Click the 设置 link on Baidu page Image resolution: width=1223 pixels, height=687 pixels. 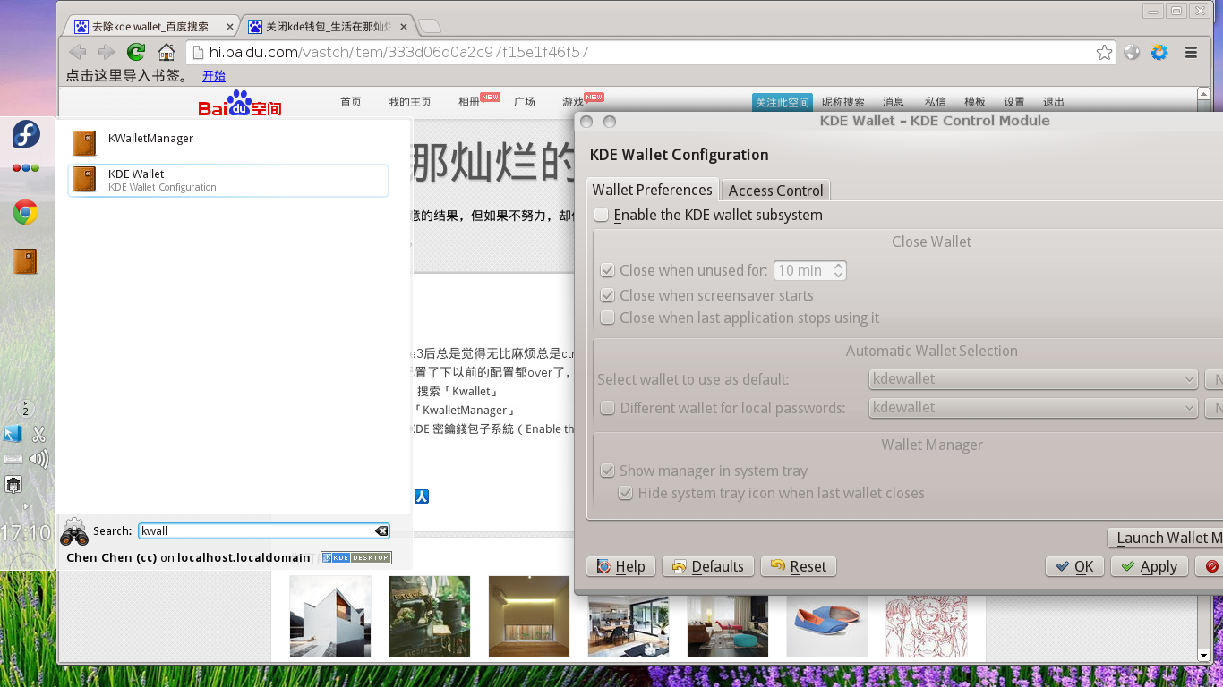tap(1014, 102)
